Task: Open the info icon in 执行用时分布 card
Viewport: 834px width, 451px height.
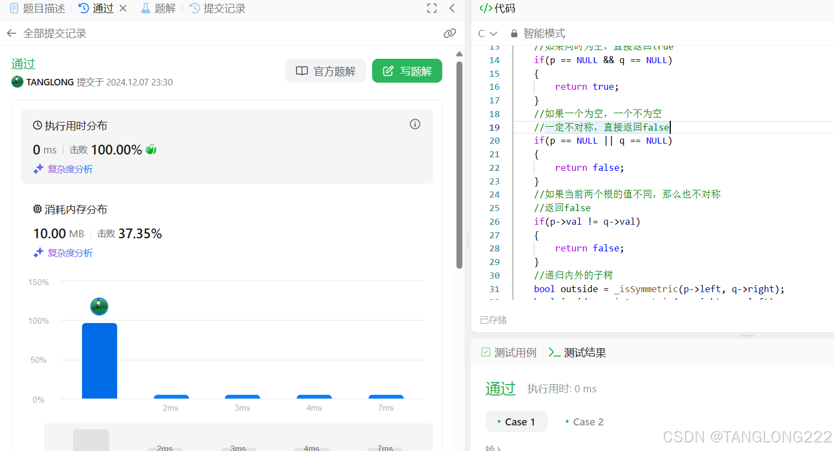Action: (x=415, y=124)
